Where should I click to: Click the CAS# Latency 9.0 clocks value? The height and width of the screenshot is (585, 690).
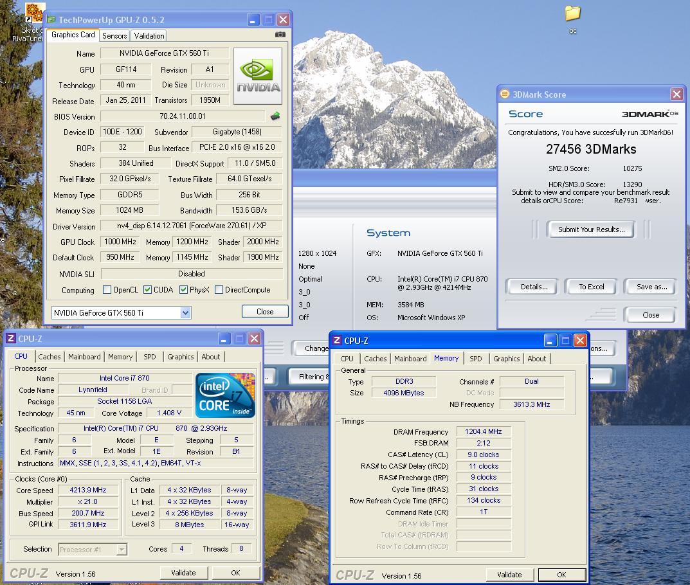pyautogui.click(x=483, y=455)
